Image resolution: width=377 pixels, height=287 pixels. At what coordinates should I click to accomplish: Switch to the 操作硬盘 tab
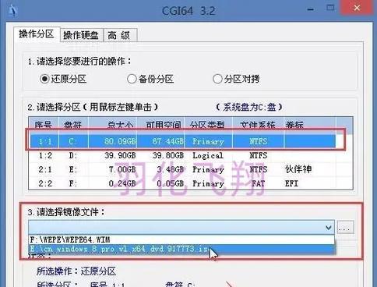click(81, 35)
